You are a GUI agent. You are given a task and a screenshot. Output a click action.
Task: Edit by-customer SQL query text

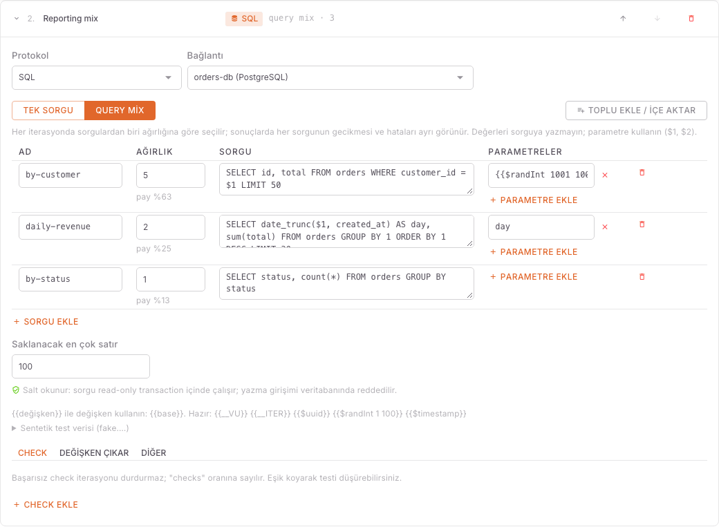pyautogui.click(x=346, y=179)
